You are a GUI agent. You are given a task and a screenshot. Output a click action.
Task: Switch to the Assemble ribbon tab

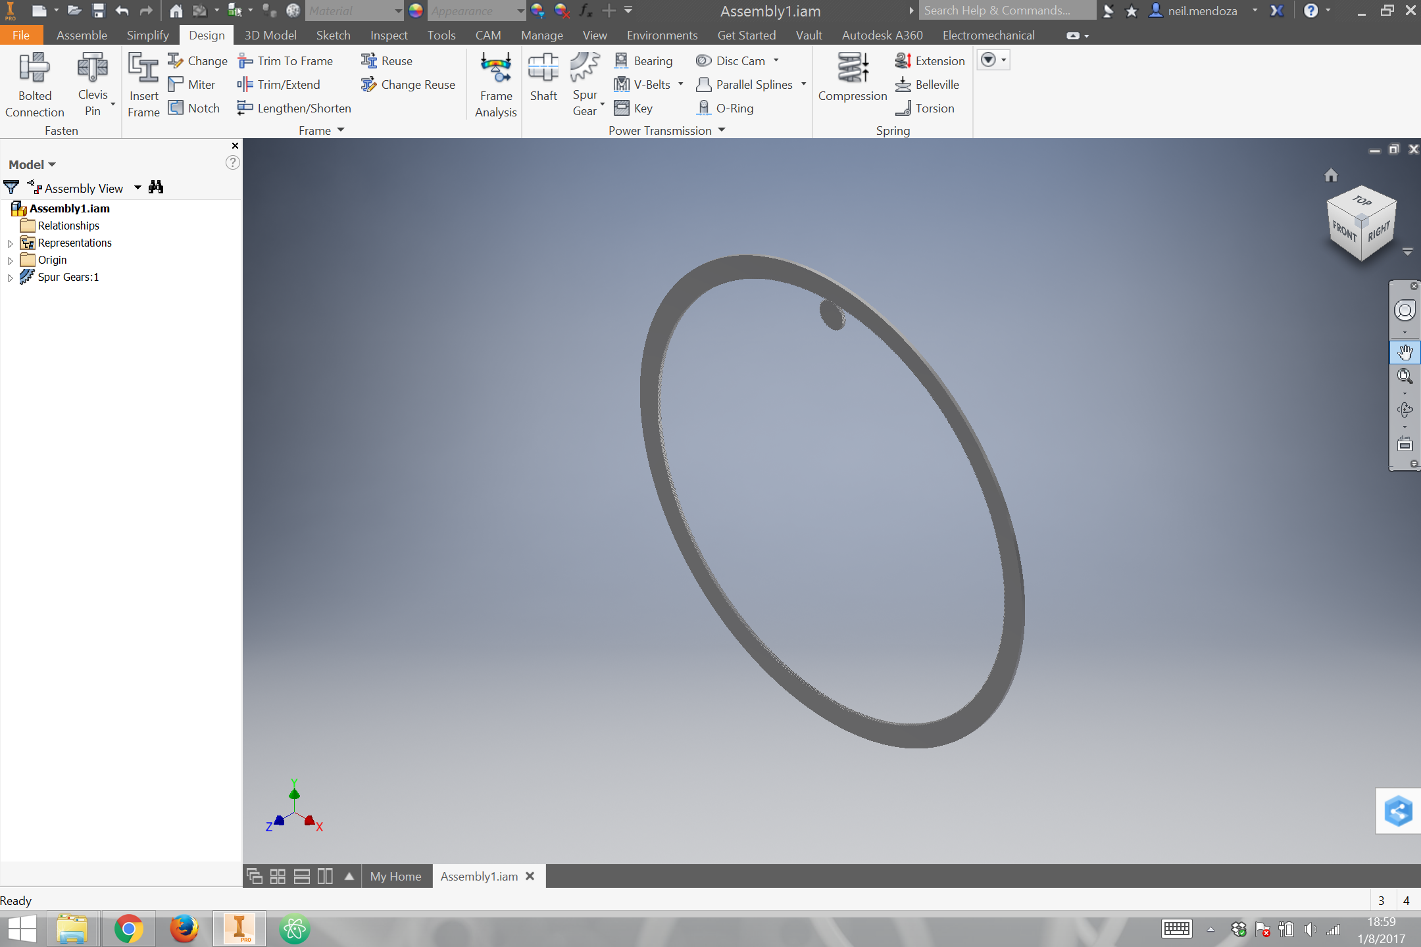pos(82,35)
